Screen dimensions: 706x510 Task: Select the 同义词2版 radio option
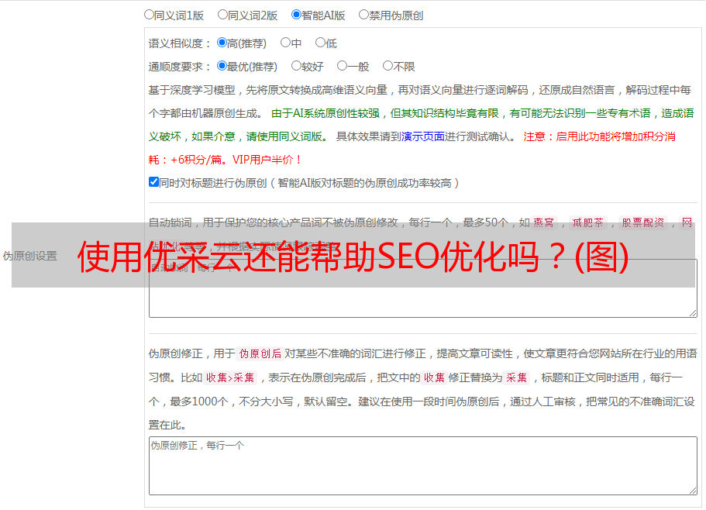point(222,15)
